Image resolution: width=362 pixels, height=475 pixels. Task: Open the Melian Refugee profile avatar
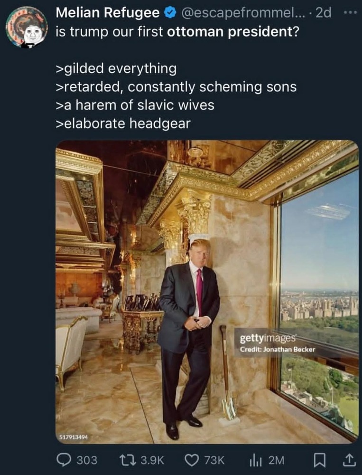(x=27, y=27)
